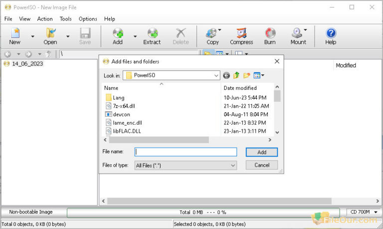Click the Modified column header in main window
Viewport: 383px width, 229px height.
tap(346, 65)
